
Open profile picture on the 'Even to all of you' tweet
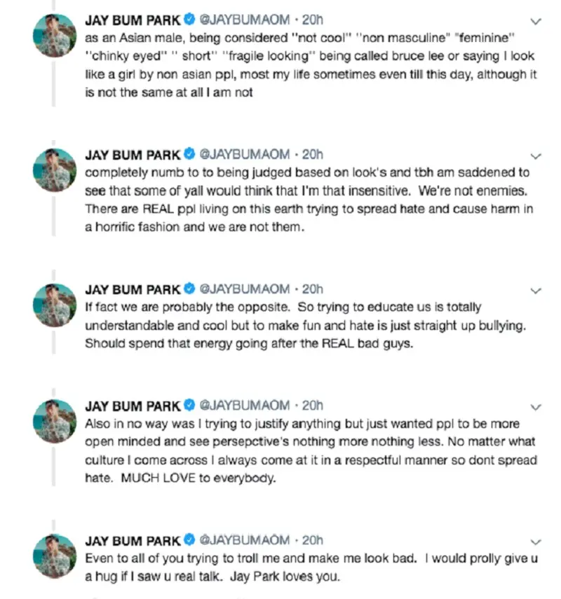coord(55,556)
